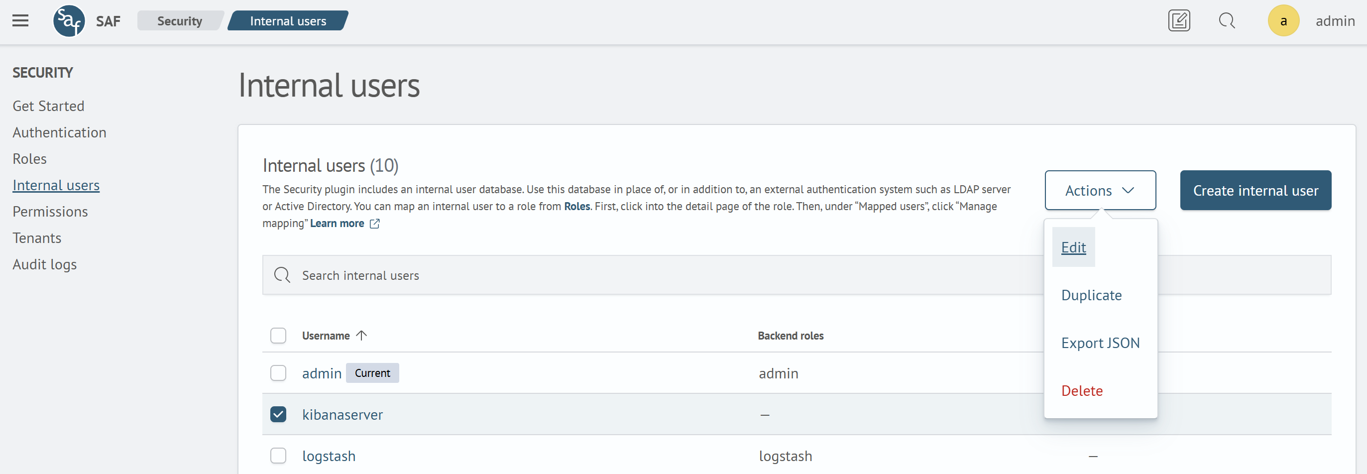The width and height of the screenshot is (1367, 474).
Task: Uncheck the kibanaserver row checkbox
Action: pyautogui.click(x=278, y=415)
